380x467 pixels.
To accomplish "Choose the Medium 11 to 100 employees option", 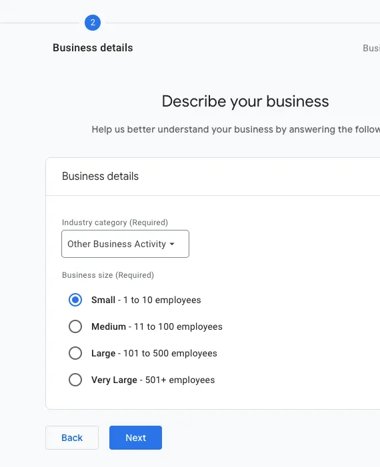I will [75, 326].
